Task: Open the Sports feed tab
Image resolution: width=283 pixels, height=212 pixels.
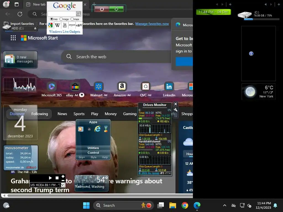Action: pos(79,114)
